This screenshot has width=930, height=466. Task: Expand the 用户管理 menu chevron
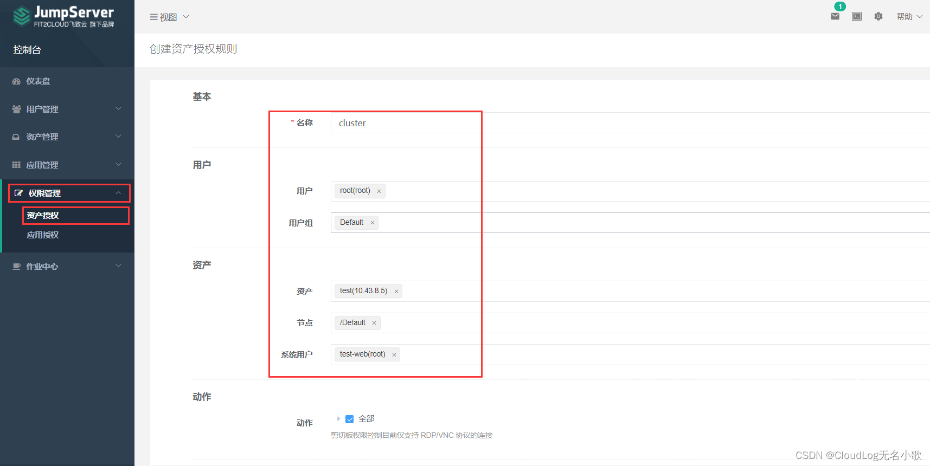(x=118, y=108)
